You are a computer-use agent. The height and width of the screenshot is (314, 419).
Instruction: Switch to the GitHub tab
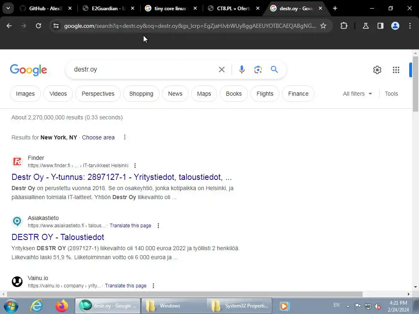pos(45,8)
